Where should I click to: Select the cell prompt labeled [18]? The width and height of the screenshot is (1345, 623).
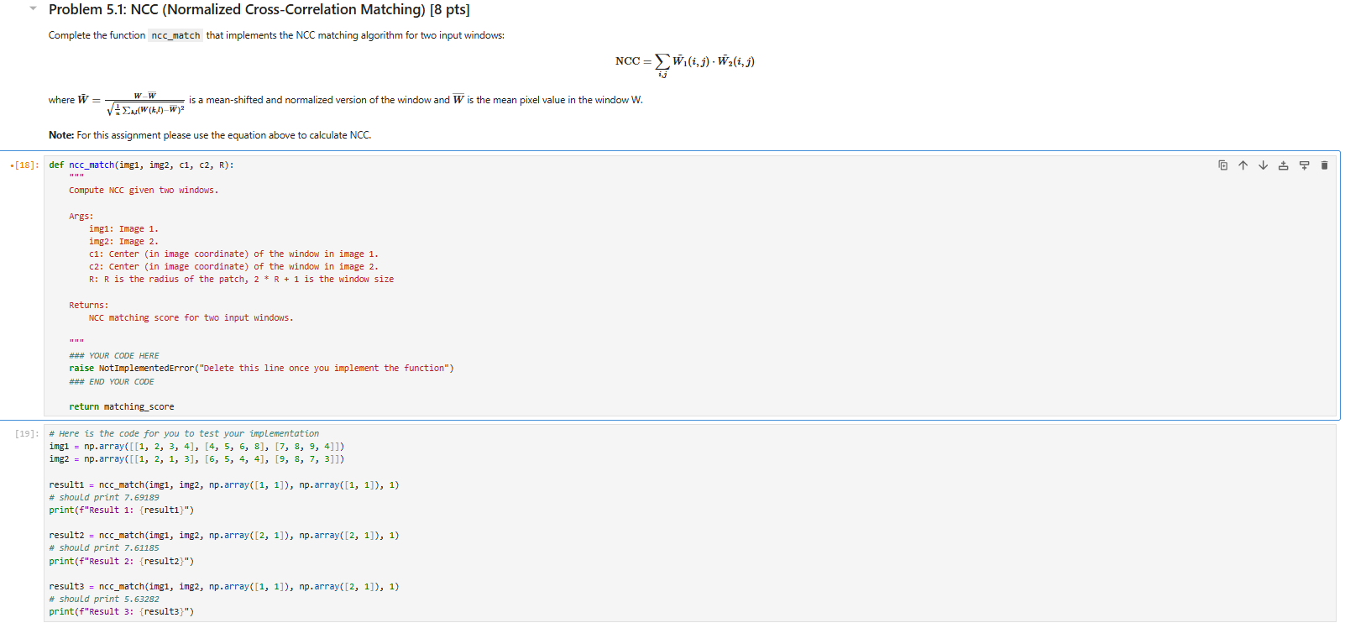point(27,165)
